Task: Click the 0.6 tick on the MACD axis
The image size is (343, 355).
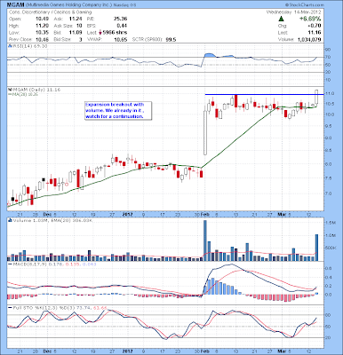Action: coord(329,268)
